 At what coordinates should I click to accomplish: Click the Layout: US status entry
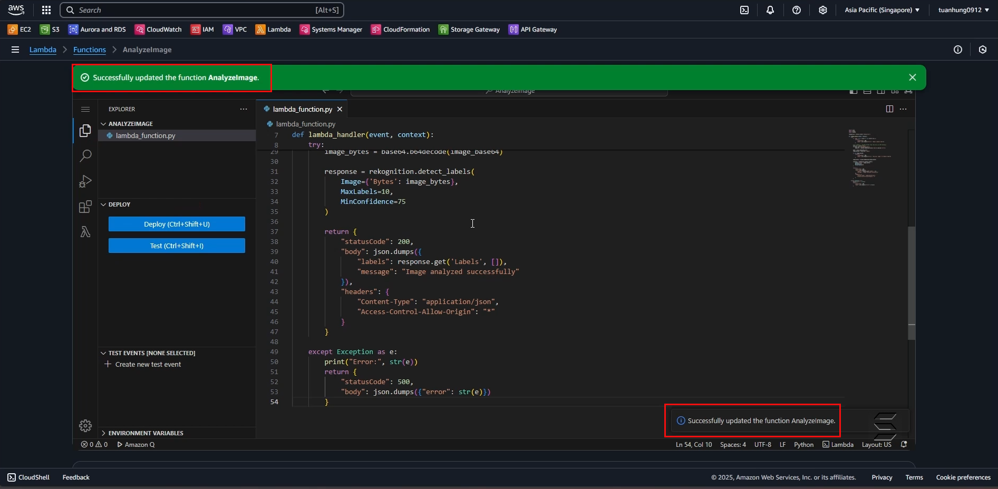[x=877, y=445]
